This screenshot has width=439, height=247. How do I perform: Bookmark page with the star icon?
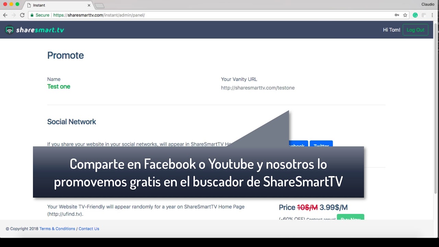click(405, 15)
